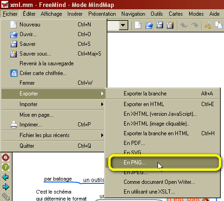
Task: Click the left arrow icon in sidebar
Action: coord(6,177)
